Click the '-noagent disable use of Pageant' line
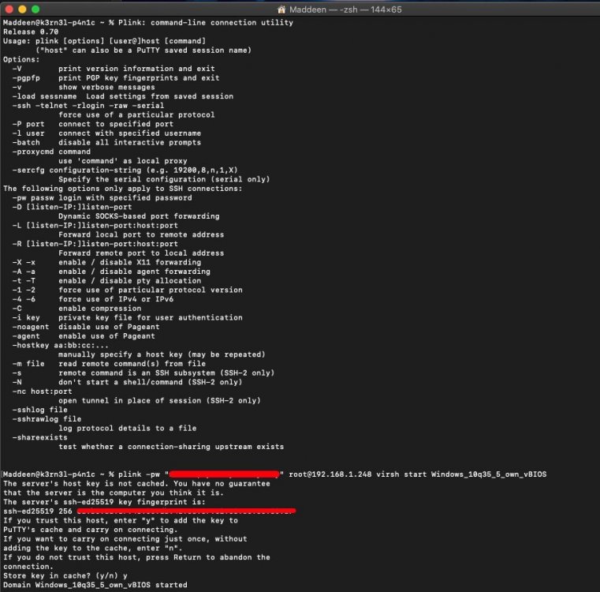This screenshot has height=592, width=600. click(86, 327)
